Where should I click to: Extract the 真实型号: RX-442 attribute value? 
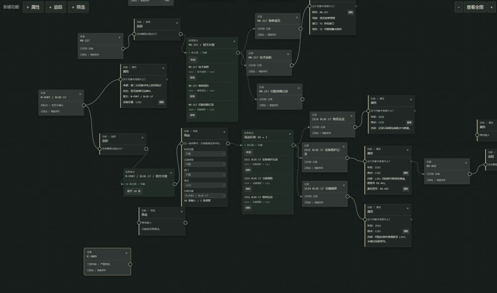pyautogui.click(x=406, y=189)
